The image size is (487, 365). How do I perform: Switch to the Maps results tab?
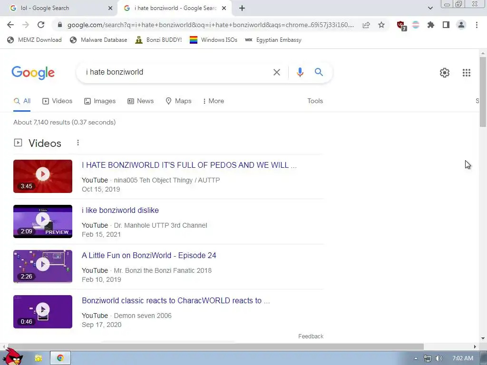click(179, 101)
